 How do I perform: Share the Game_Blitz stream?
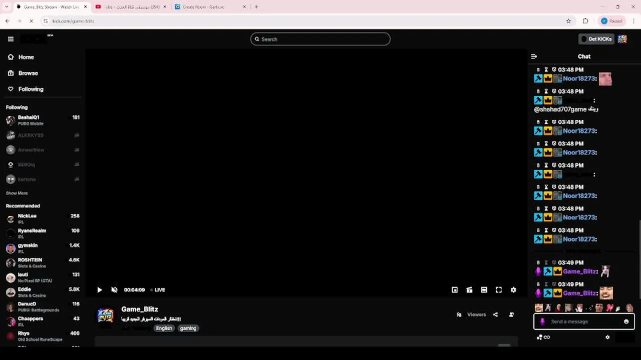495,314
